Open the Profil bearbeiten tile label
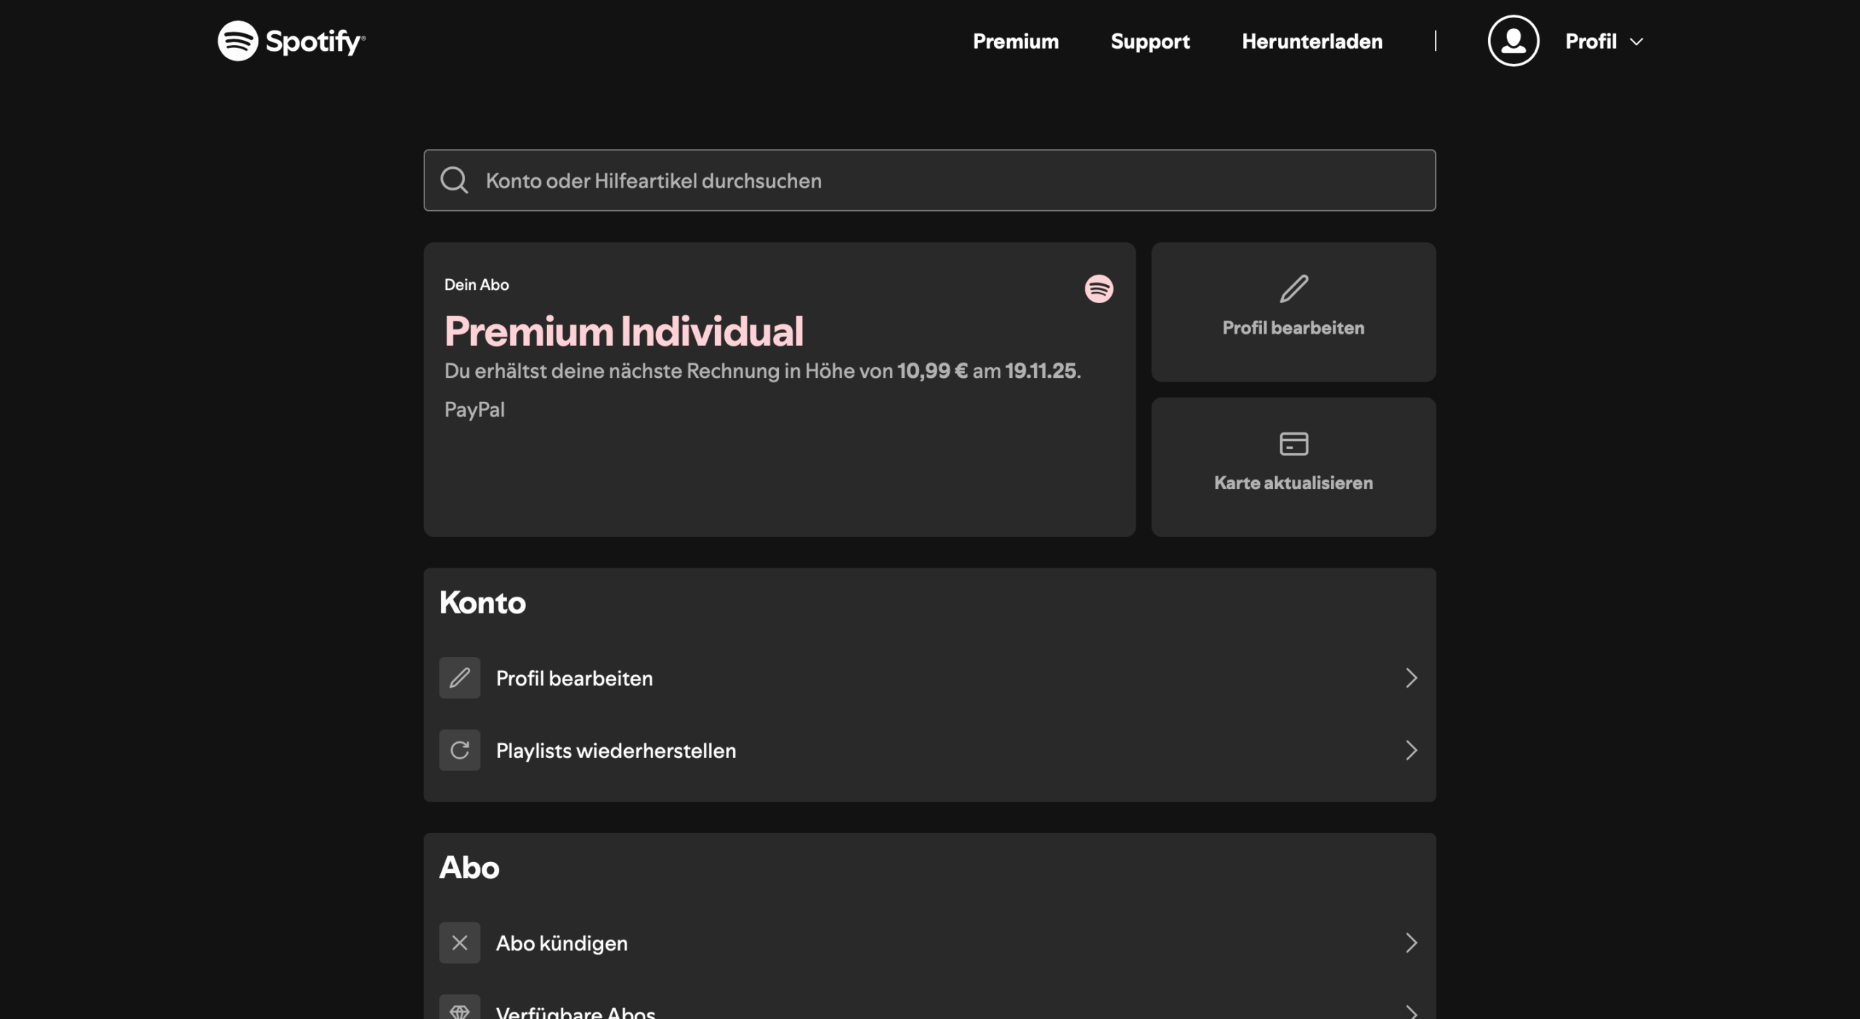Viewport: 1860px width, 1019px height. (1293, 328)
